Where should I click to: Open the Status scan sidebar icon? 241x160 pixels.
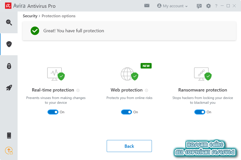point(9,22)
